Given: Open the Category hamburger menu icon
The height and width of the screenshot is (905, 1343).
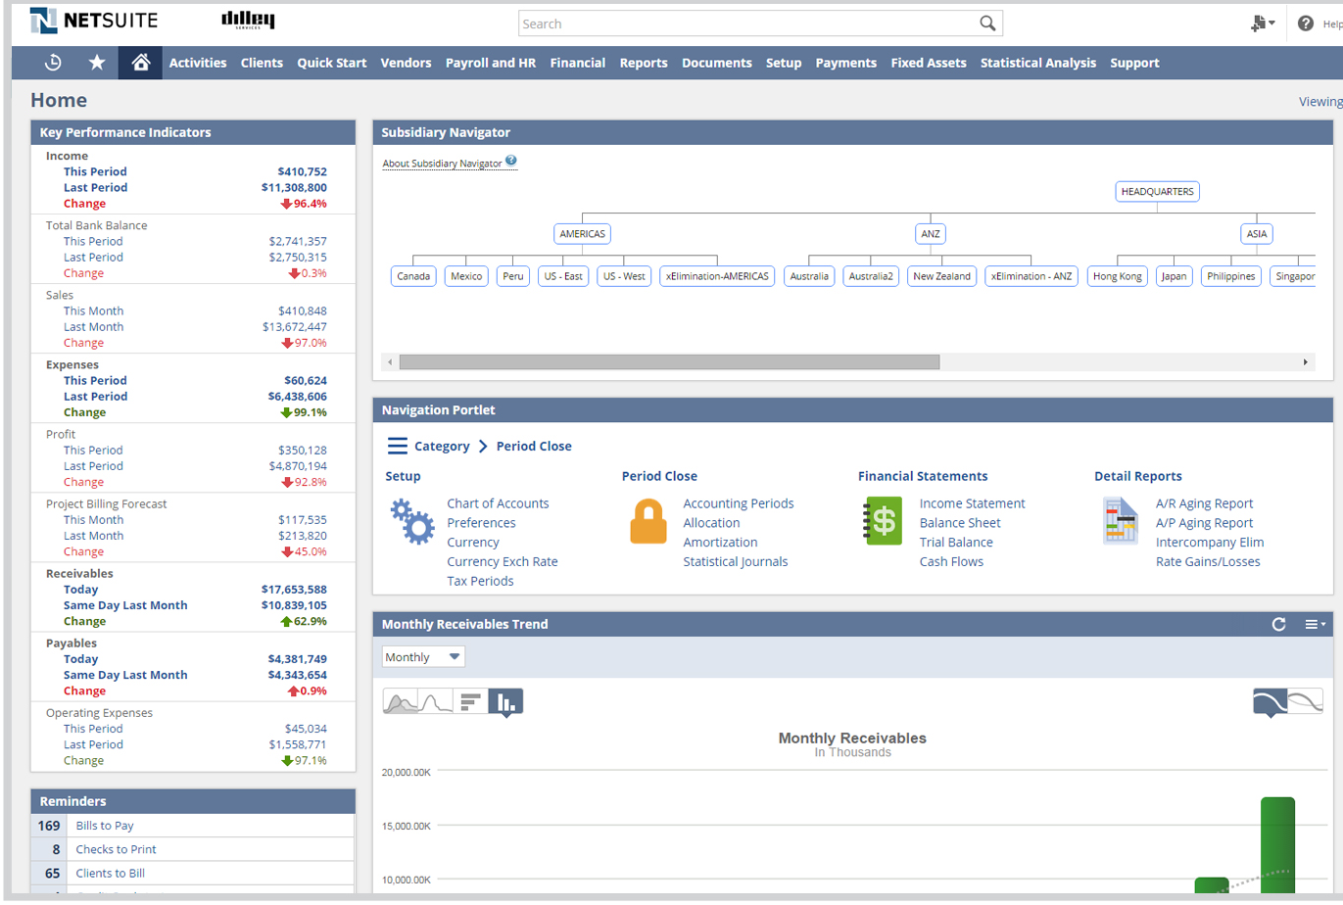Looking at the screenshot, I should [397, 446].
